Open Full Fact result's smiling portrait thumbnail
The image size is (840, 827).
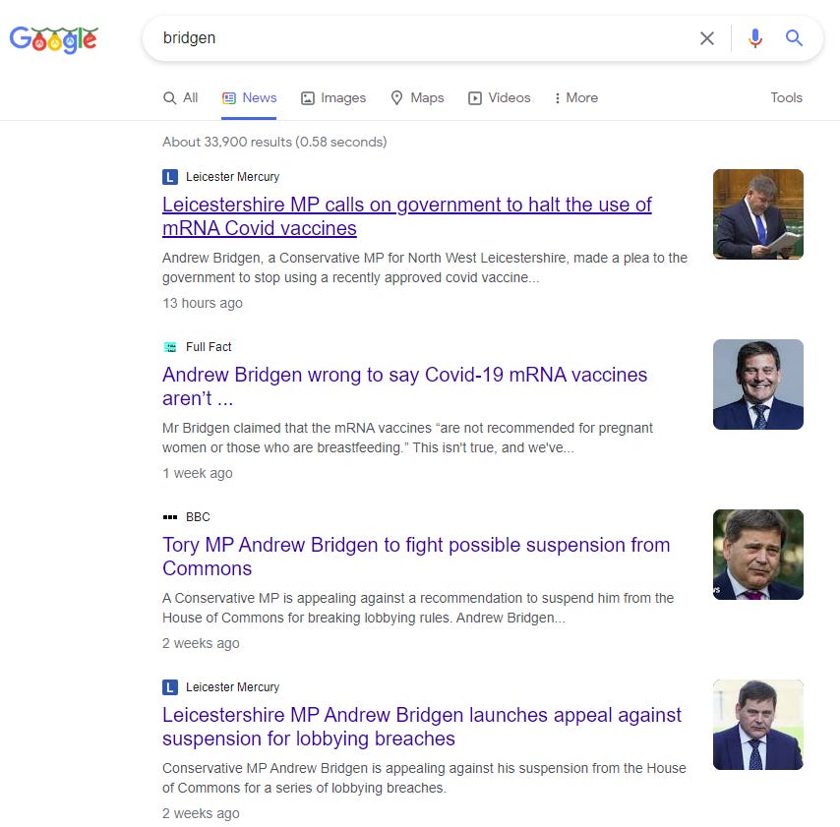pyautogui.click(x=758, y=384)
